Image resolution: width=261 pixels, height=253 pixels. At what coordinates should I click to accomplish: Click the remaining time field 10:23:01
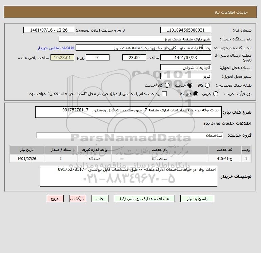coord(62,57)
